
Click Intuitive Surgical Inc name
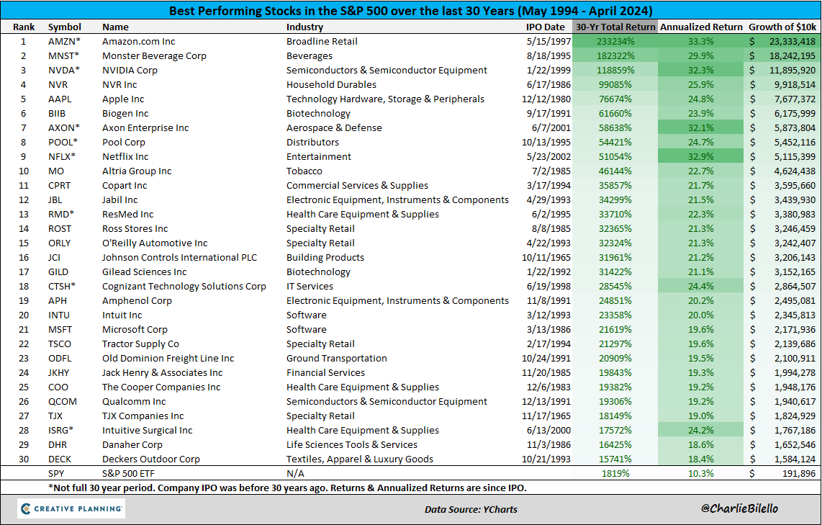(148, 431)
